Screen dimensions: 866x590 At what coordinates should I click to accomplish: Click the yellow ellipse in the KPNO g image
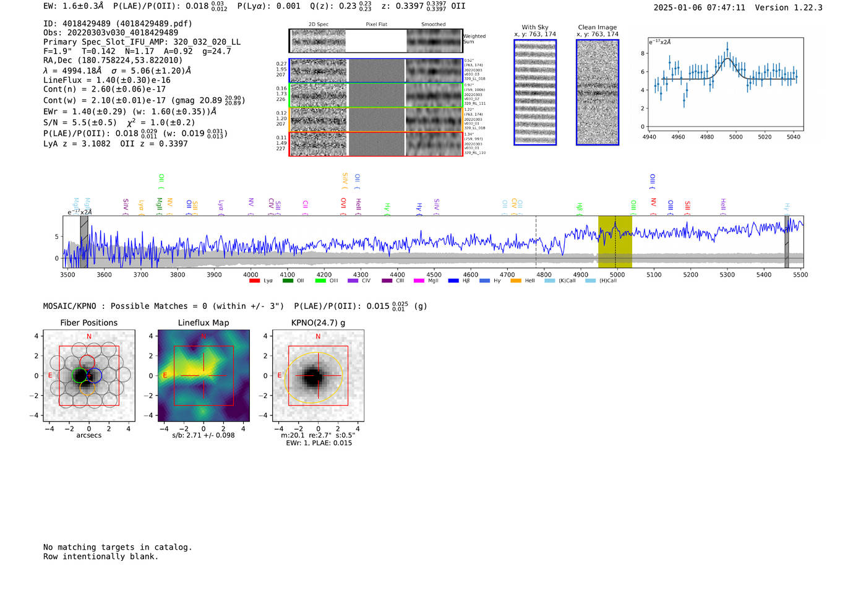[314, 378]
